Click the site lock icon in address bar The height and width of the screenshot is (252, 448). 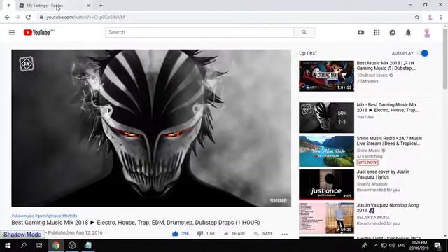point(41,17)
